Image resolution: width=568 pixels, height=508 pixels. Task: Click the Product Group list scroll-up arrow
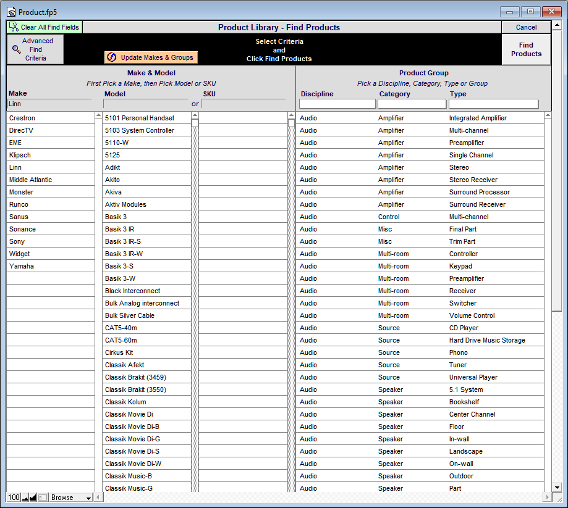(548, 115)
